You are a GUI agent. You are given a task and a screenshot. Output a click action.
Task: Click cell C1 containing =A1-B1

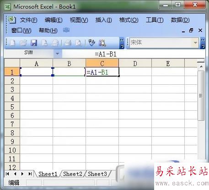click(x=102, y=72)
